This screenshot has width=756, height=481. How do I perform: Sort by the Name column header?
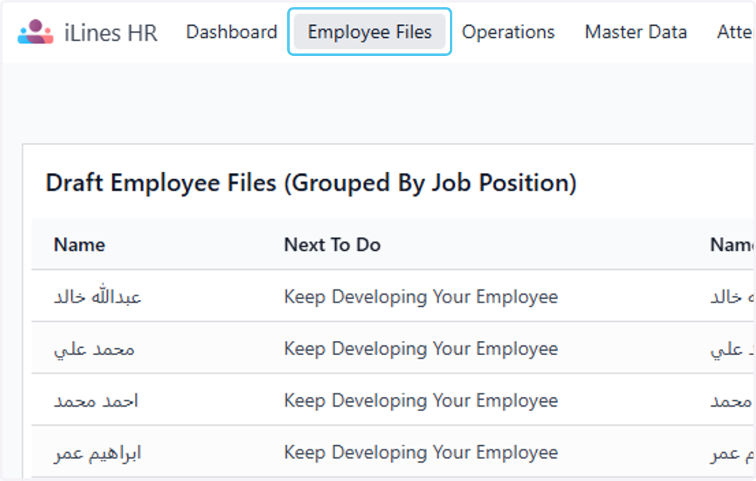click(79, 245)
